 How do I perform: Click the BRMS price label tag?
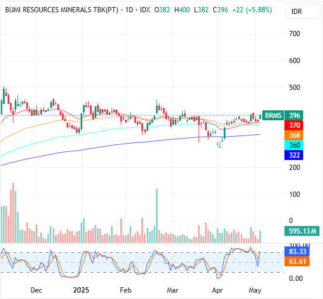tap(273, 115)
